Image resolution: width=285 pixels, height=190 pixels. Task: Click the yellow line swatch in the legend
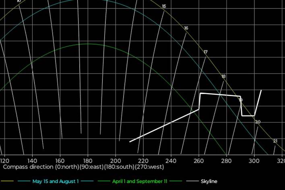tap(6, 182)
